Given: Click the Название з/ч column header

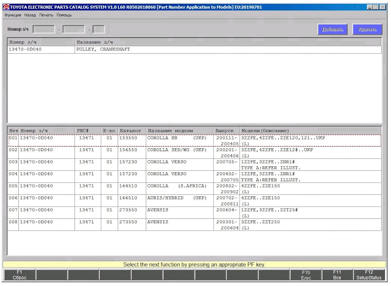Looking at the screenshot, I should [228, 42].
